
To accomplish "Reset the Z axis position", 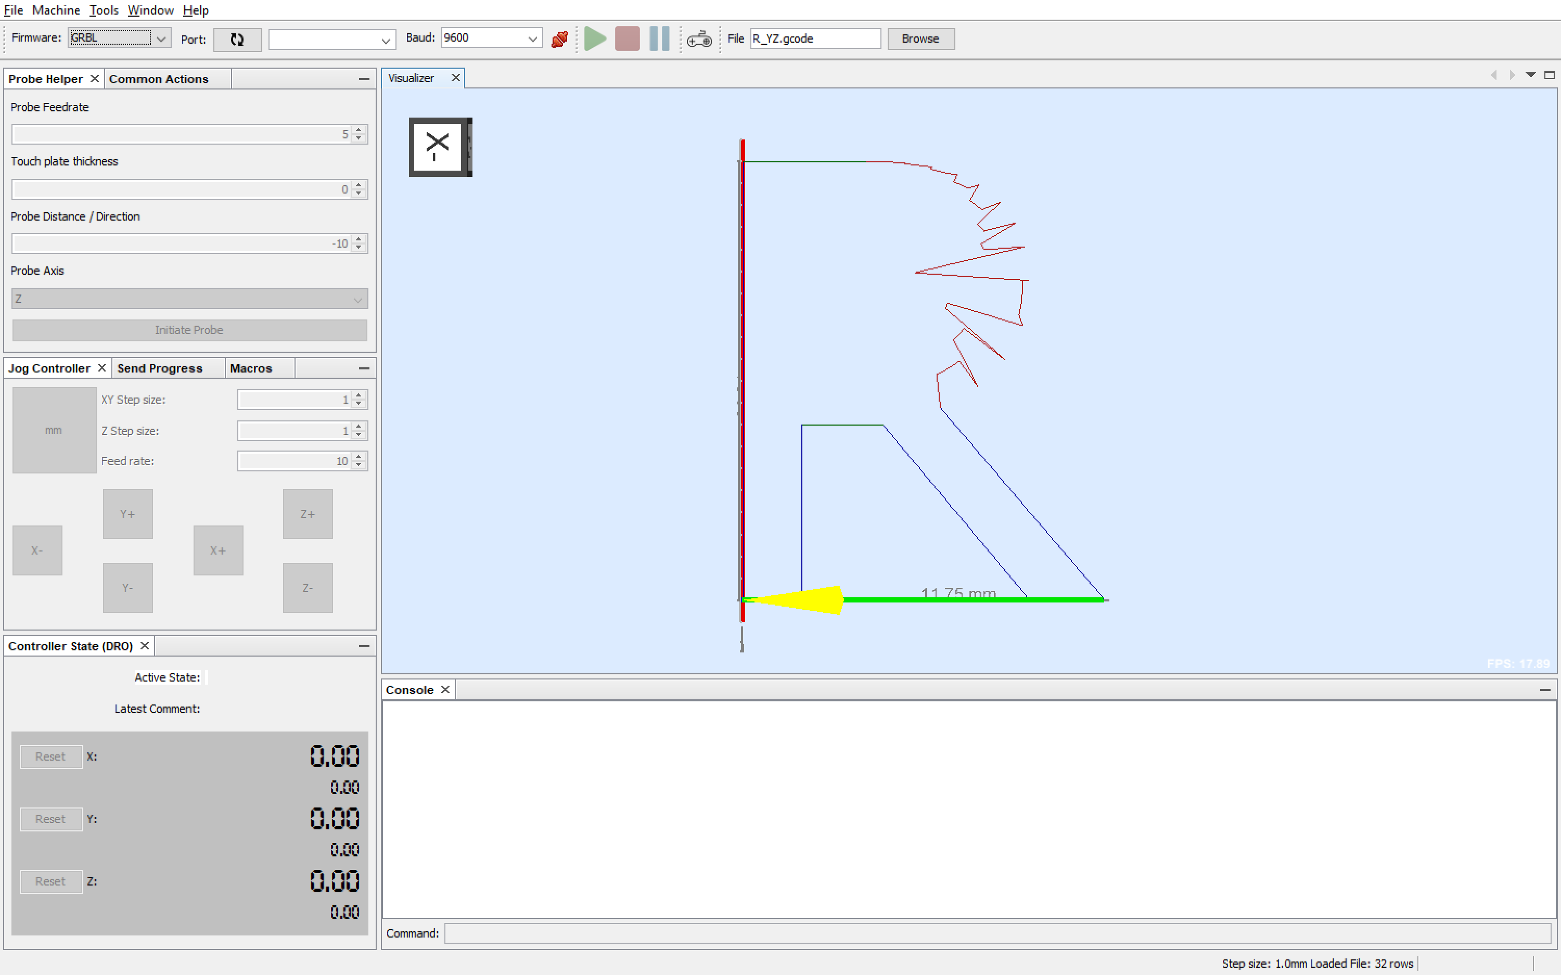I will tap(51, 881).
